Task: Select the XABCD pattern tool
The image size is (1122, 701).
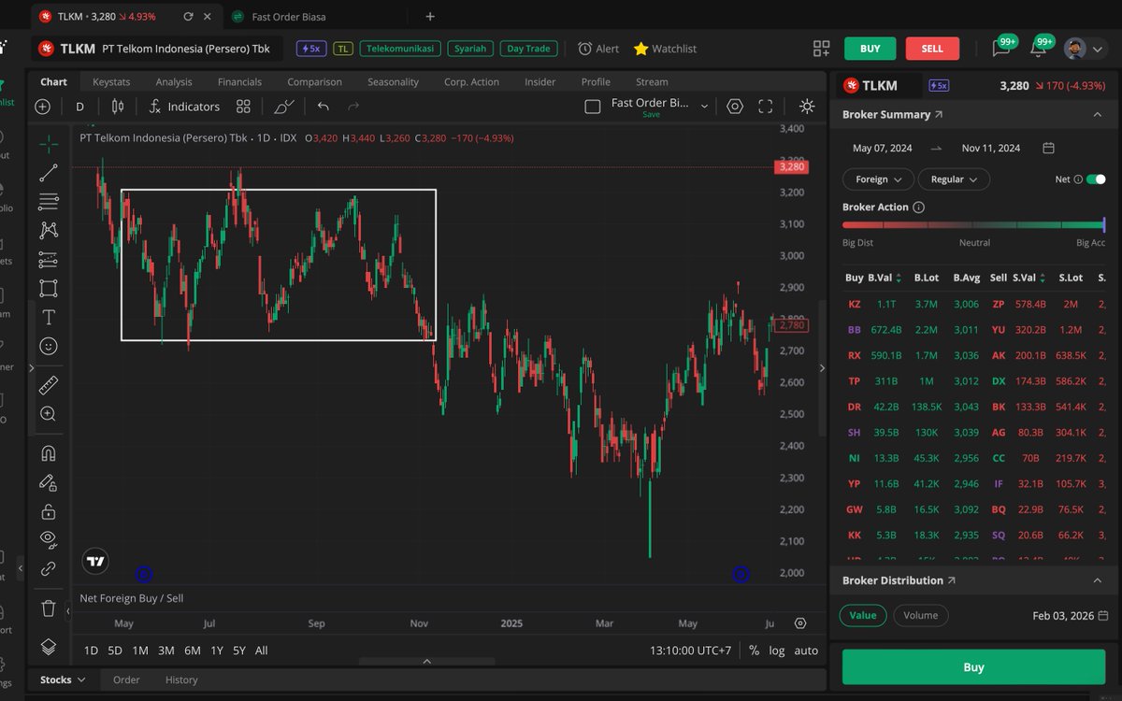Action: [x=49, y=230]
